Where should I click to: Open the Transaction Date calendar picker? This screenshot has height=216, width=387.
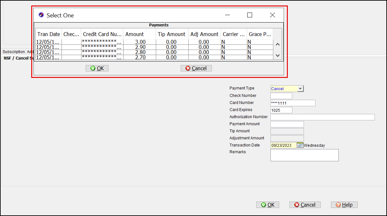pos(300,145)
